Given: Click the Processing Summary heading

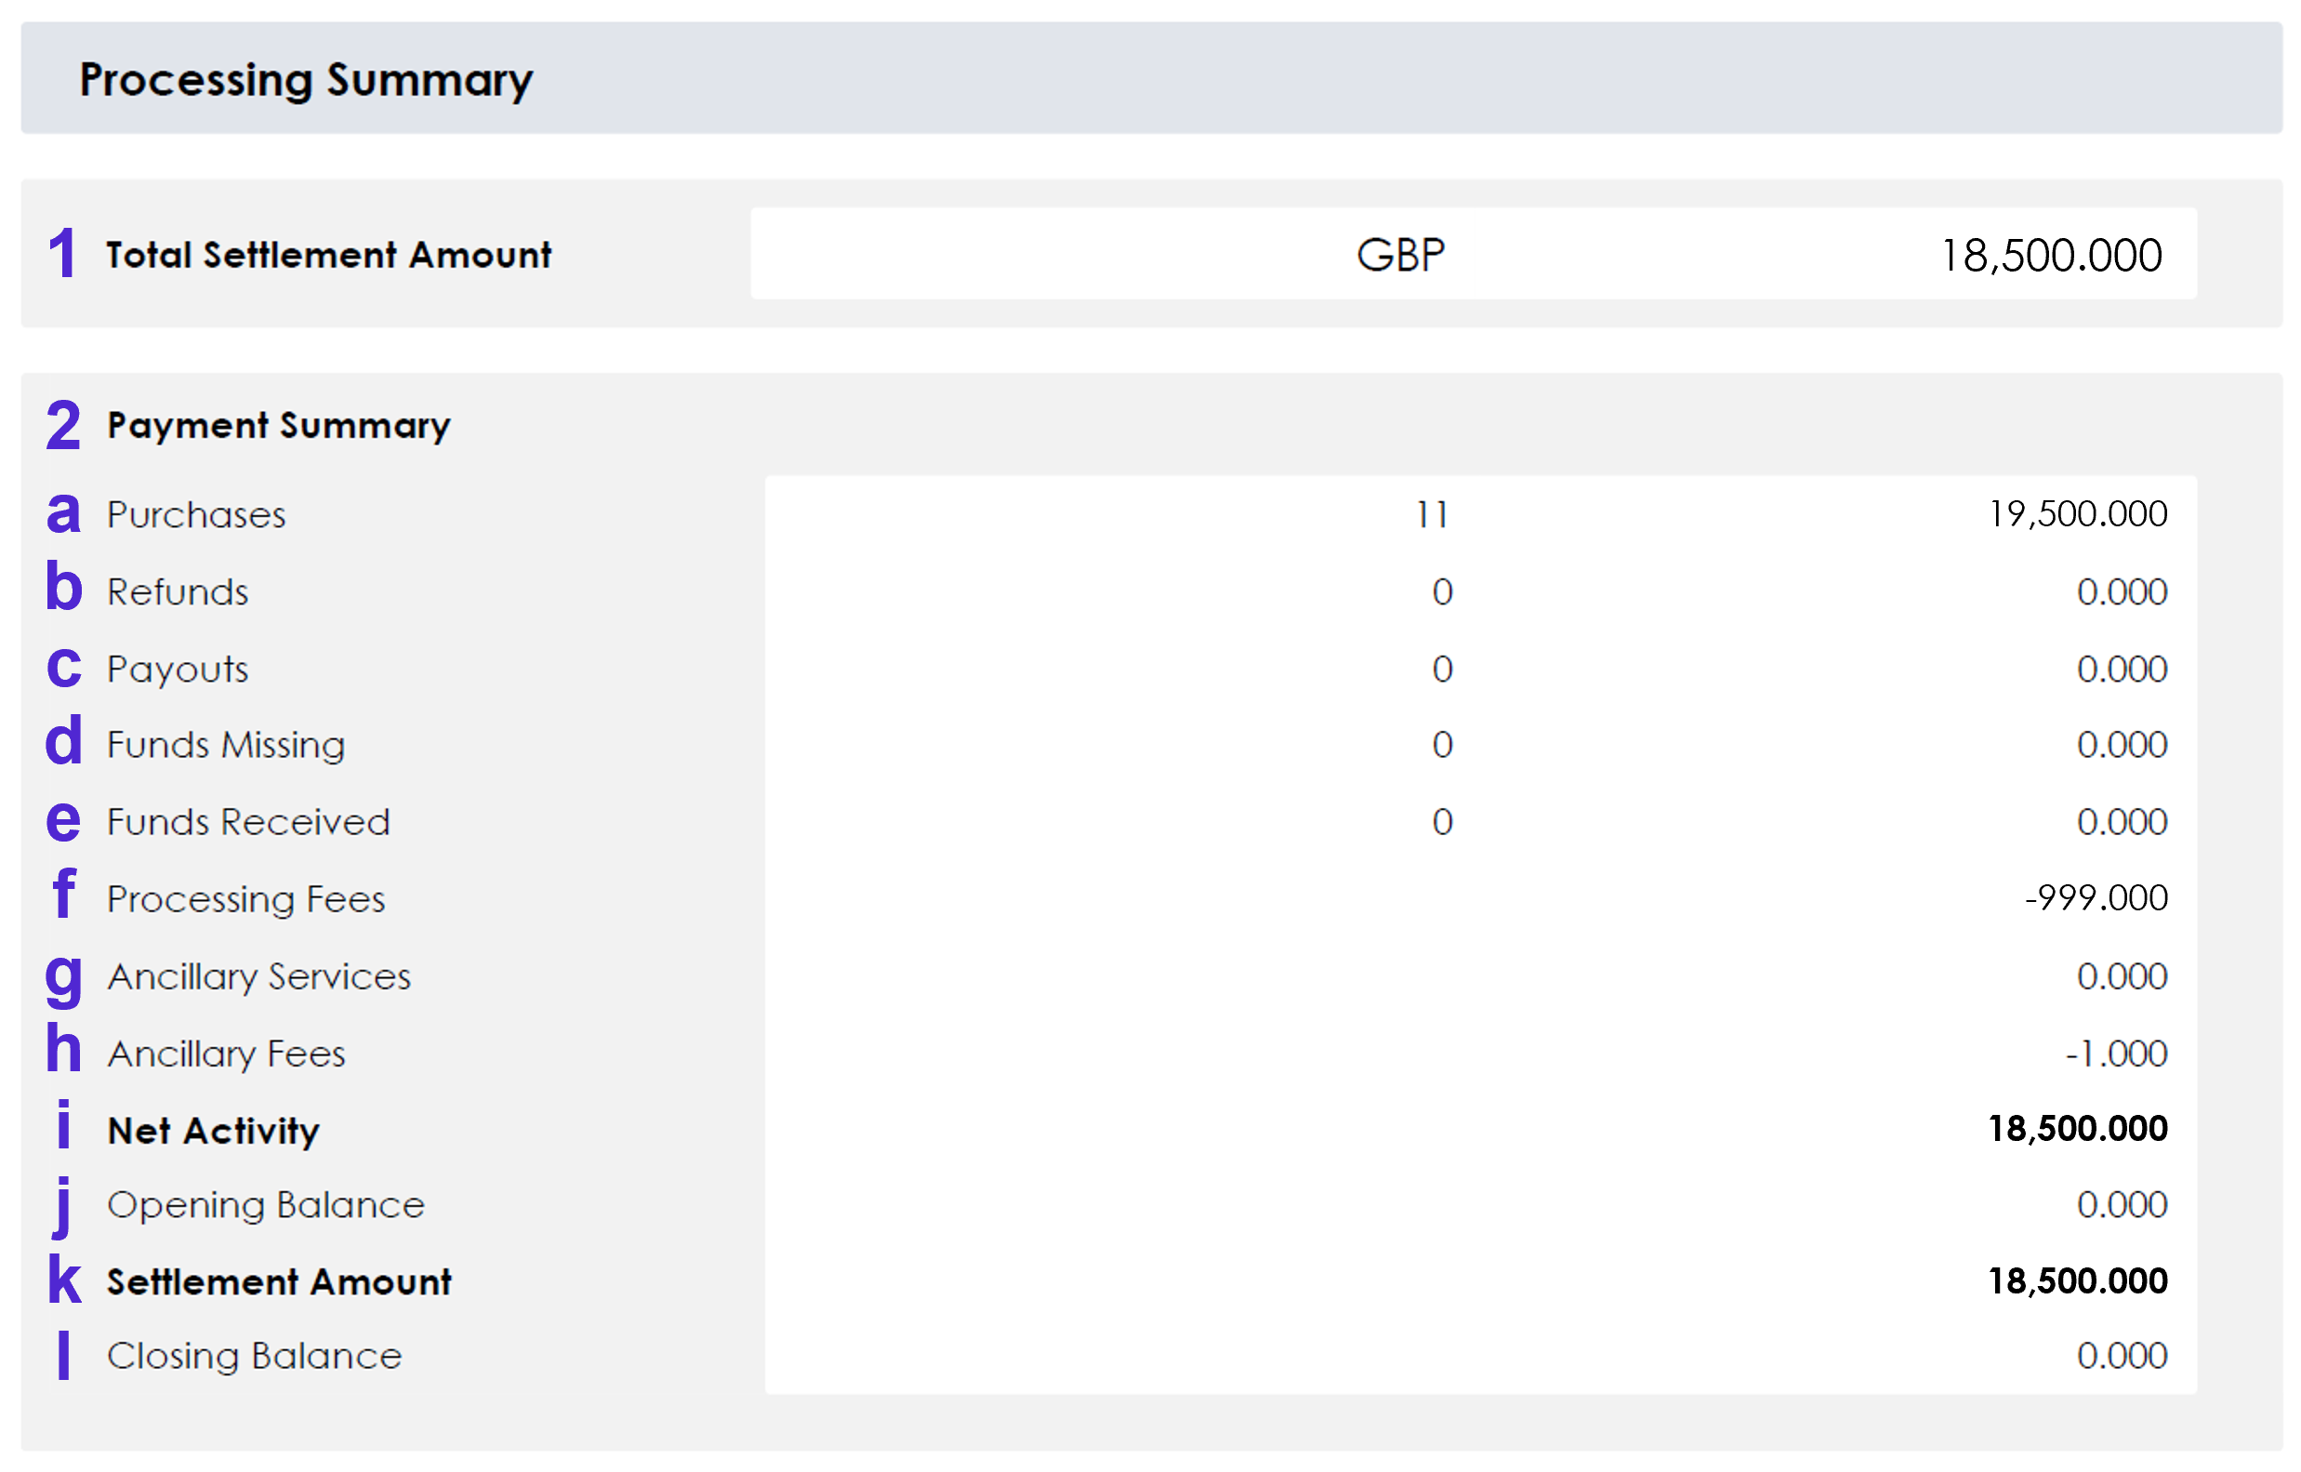Looking at the screenshot, I should click(306, 79).
